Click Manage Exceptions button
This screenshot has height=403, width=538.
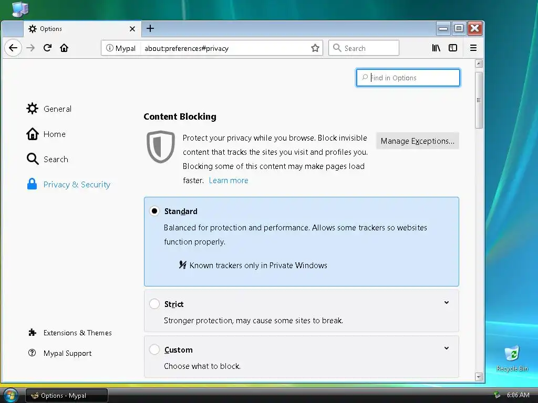[417, 141]
